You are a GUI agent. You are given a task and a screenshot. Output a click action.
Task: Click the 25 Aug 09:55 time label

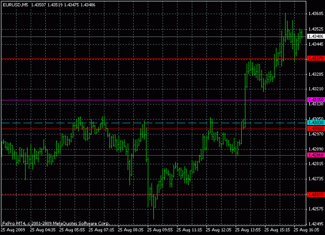[160, 230]
